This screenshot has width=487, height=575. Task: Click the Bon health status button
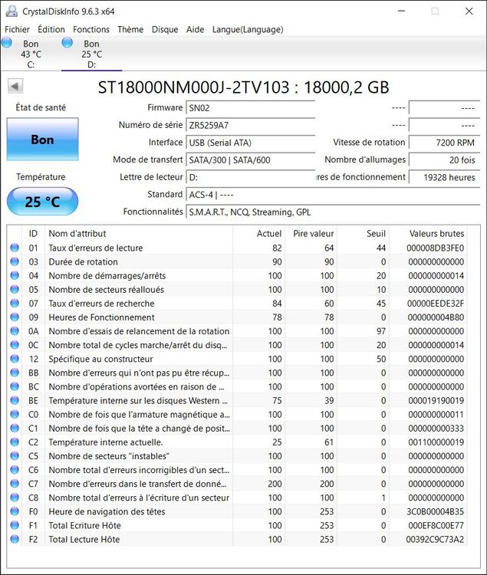(x=42, y=139)
